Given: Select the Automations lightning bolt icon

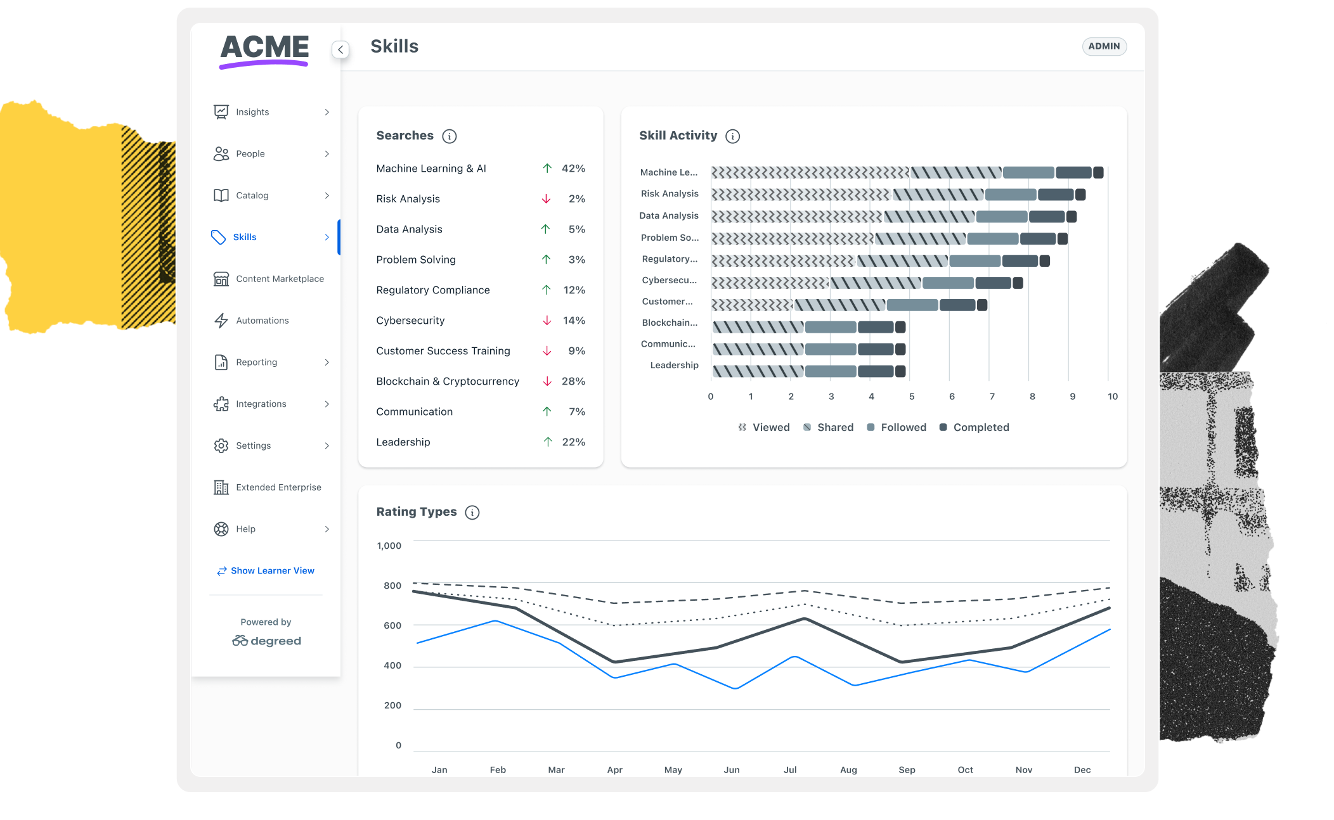Looking at the screenshot, I should pos(221,321).
